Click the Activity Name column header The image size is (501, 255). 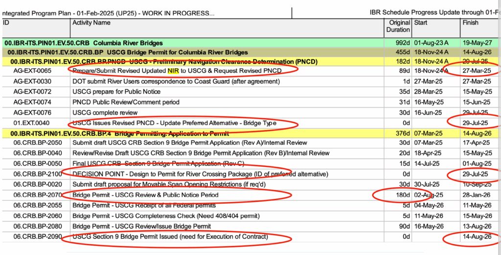tap(91, 23)
